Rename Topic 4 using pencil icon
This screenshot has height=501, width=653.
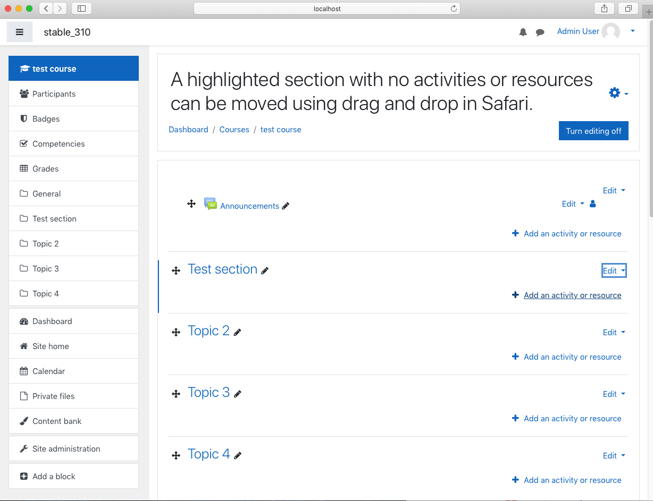(x=238, y=455)
